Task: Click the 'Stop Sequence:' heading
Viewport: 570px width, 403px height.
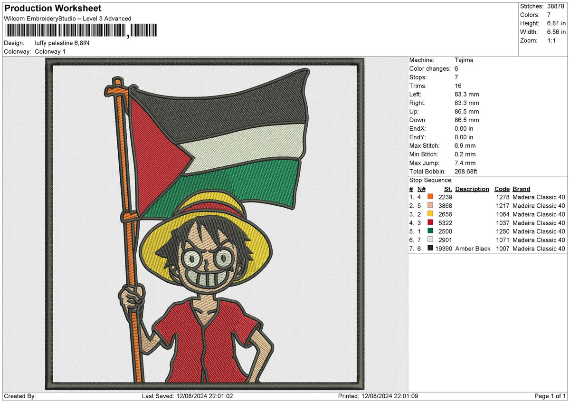Action: (x=431, y=180)
